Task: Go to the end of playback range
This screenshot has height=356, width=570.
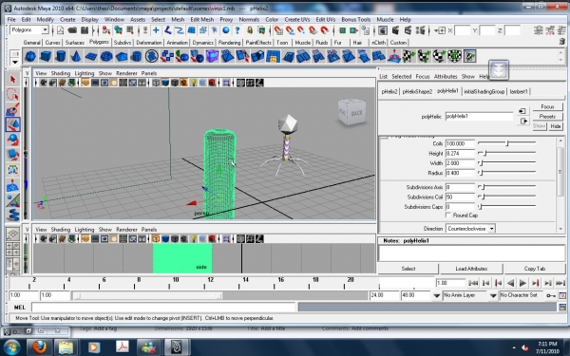Action: point(560,283)
